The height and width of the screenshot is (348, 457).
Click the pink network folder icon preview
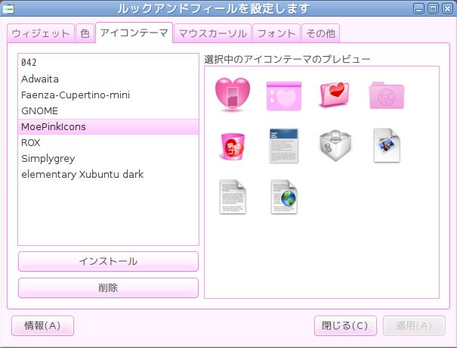386,95
